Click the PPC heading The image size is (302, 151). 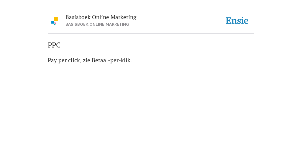54,45
